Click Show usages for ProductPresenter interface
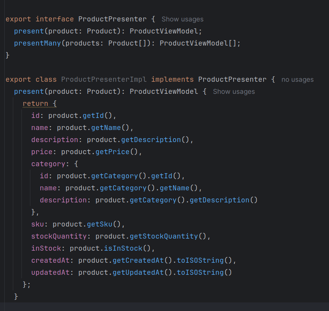The image size is (329, 311). pyautogui.click(x=182, y=19)
